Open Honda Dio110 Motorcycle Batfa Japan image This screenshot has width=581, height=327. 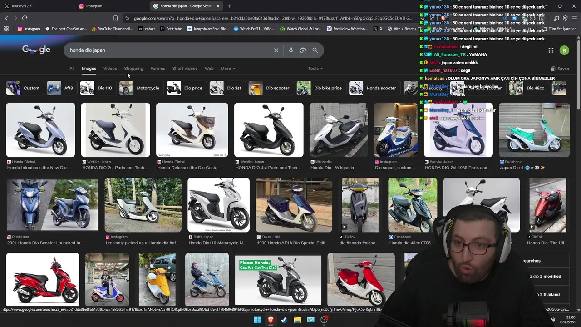(x=218, y=205)
